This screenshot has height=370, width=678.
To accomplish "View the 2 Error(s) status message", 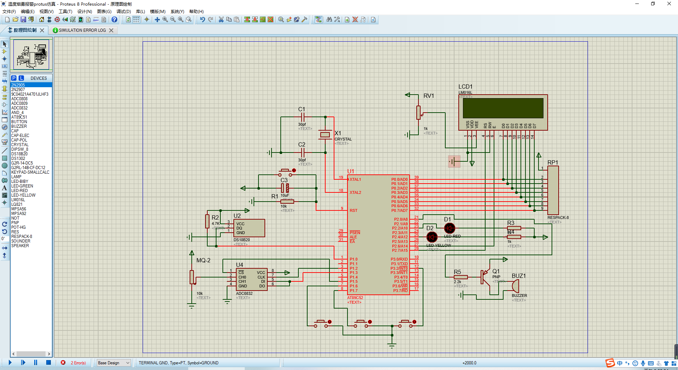I will click(x=78, y=363).
